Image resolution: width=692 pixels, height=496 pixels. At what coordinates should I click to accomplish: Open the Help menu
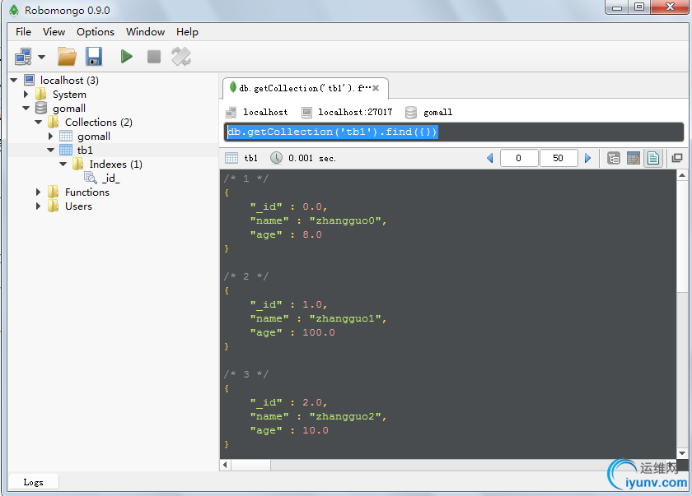pyautogui.click(x=187, y=32)
